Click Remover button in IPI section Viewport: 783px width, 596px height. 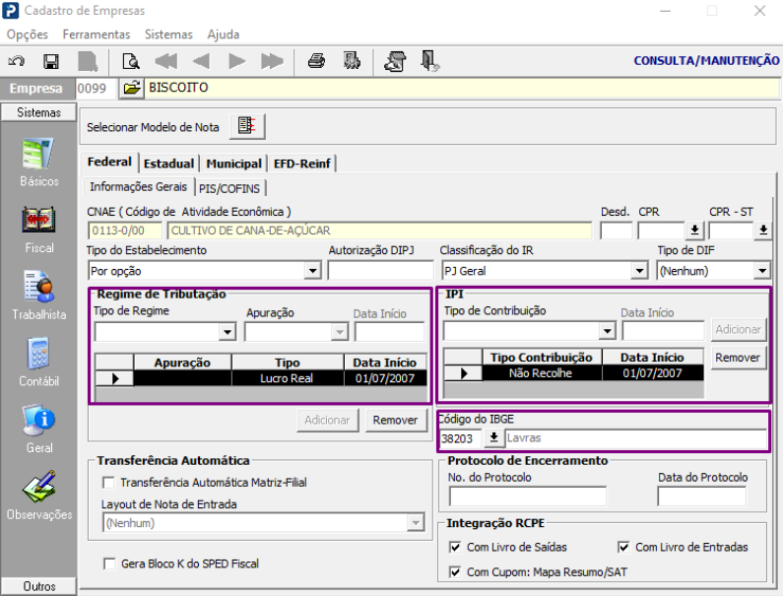(738, 358)
